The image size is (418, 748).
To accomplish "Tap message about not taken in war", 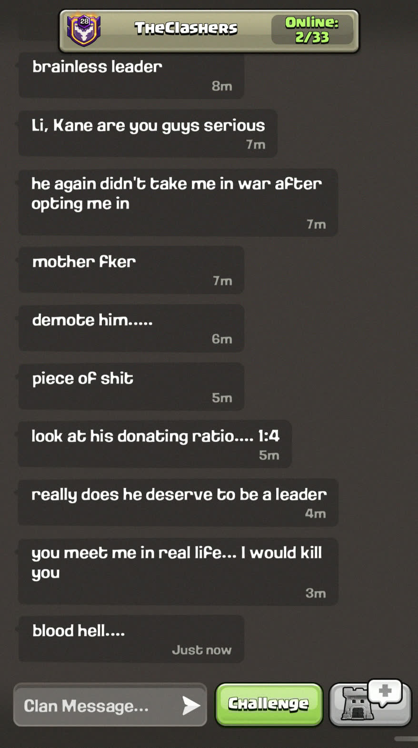I will (x=178, y=202).
